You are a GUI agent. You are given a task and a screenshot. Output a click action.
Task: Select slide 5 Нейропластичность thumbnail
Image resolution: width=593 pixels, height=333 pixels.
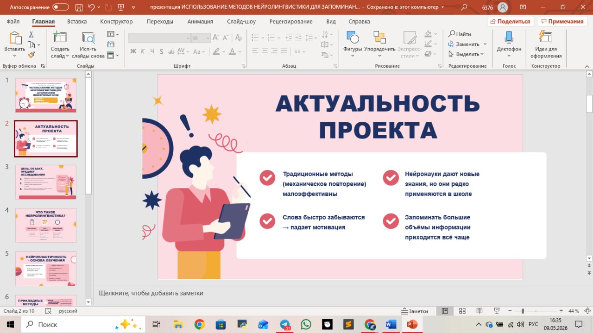pos(46,269)
